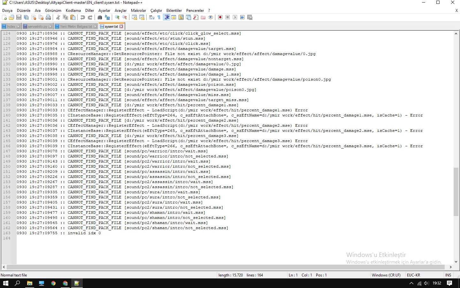
Task: Print the document via the printer icon
Action: 48,17
